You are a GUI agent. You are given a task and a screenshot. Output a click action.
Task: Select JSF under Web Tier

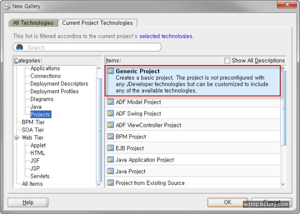tap(35, 161)
